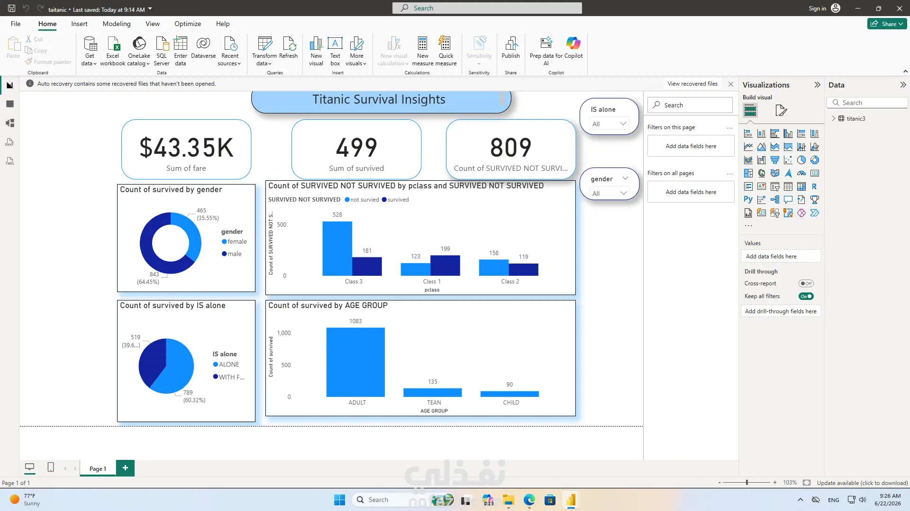Click the New visual ribbon icon
This screenshot has width=910, height=511.
pyautogui.click(x=316, y=51)
